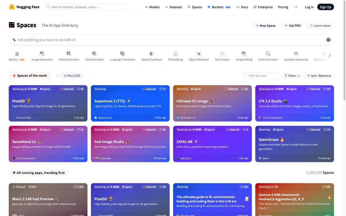Open the ysharma author link
The height and width of the screenshot is (216, 346).
click(x=103, y=158)
